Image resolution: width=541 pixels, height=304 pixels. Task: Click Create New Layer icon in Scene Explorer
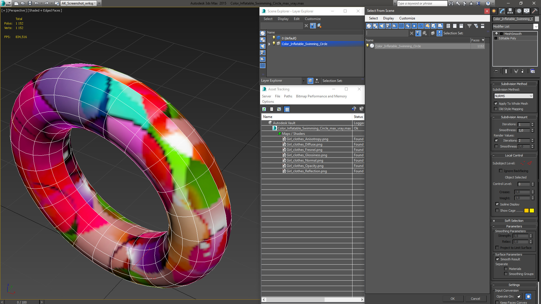pos(319,26)
